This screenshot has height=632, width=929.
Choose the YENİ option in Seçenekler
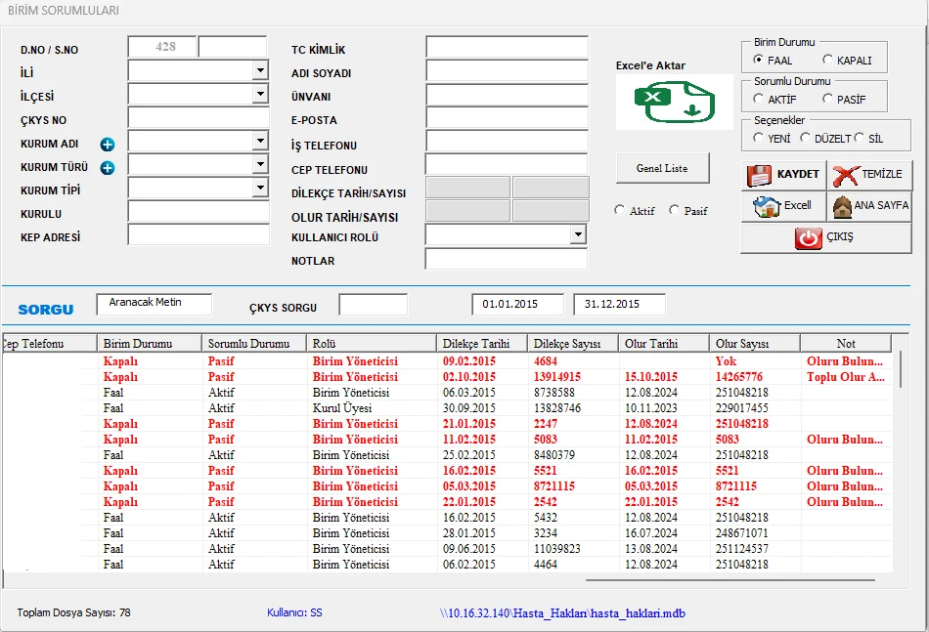point(758,138)
